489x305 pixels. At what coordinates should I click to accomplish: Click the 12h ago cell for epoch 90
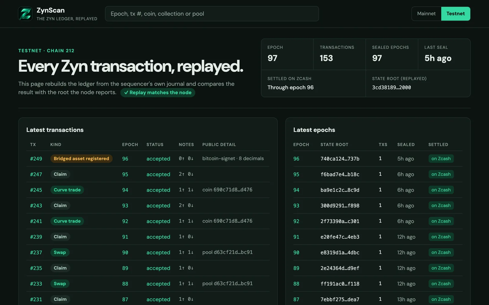click(x=406, y=253)
